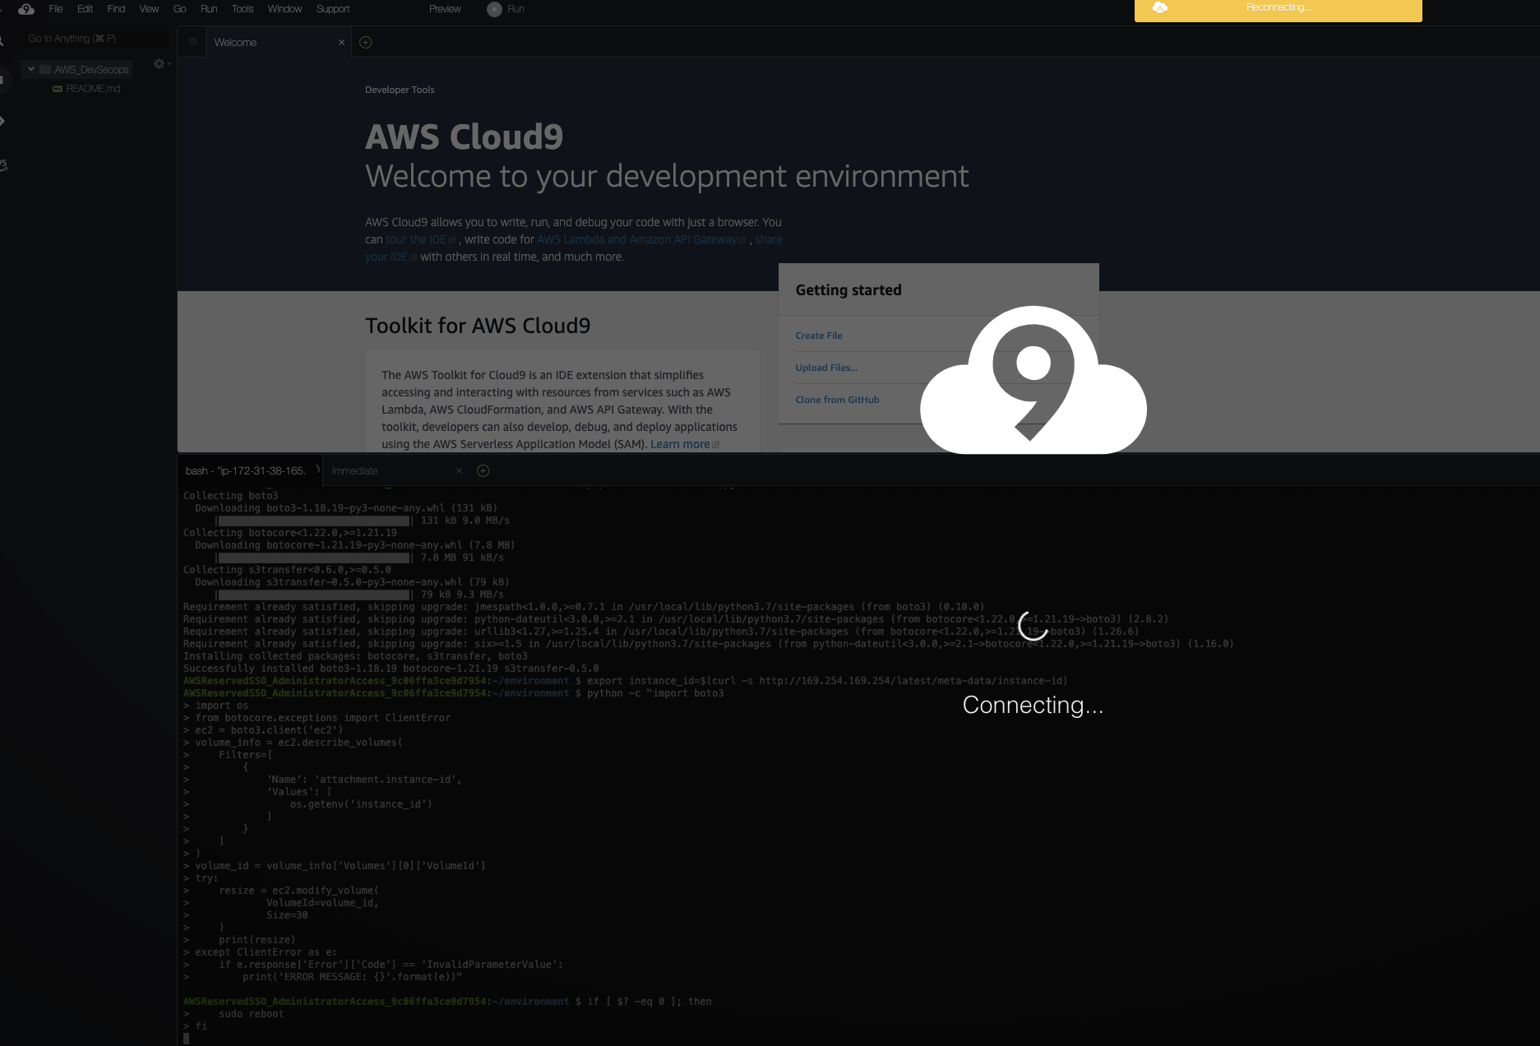Click the 'Toolkit for AWS Cloud9' heading

click(x=478, y=326)
